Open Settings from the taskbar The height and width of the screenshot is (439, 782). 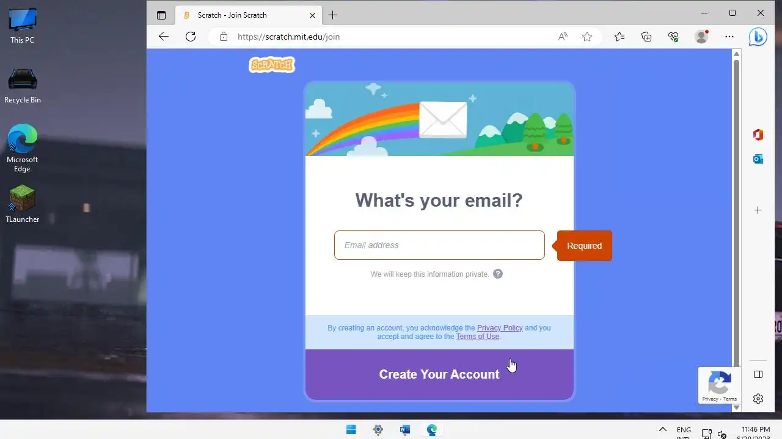[378, 430]
